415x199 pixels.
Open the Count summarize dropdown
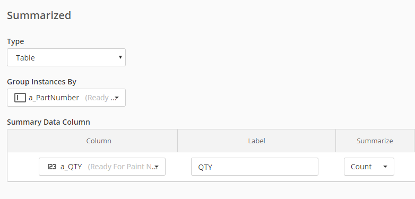pos(369,167)
